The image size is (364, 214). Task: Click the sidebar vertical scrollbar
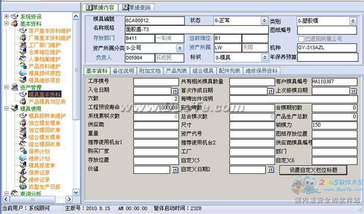(77, 104)
